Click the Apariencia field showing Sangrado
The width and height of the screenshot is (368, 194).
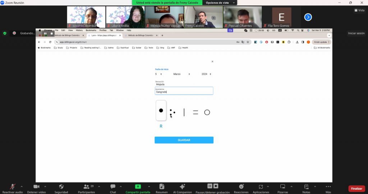(x=184, y=91)
